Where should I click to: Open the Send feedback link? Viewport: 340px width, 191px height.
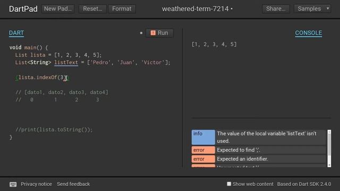coord(73,184)
